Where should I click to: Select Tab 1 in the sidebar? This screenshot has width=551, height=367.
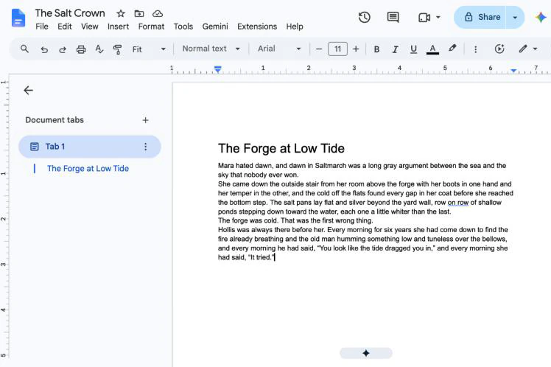[x=90, y=147]
